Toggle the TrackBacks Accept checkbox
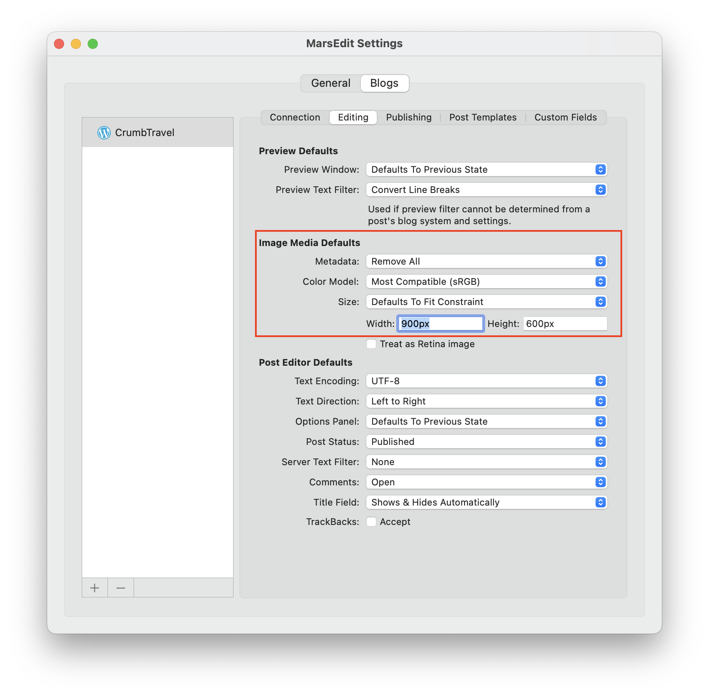Screen dimensions: 709x696 (x=371, y=522)
